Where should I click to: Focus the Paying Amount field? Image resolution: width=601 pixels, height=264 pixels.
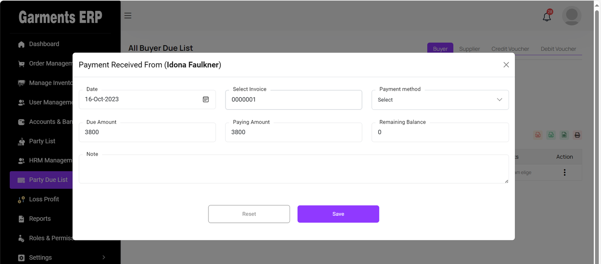(x=293, y=132)
